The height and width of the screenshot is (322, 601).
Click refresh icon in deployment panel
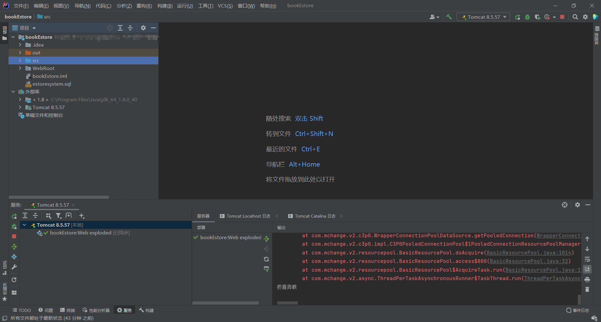(266, 259)
